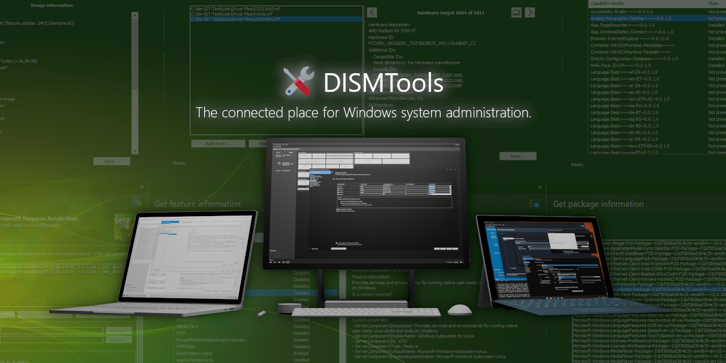
Task: Select Language.Basic ar-SA capability row
Action: [657, 86]
